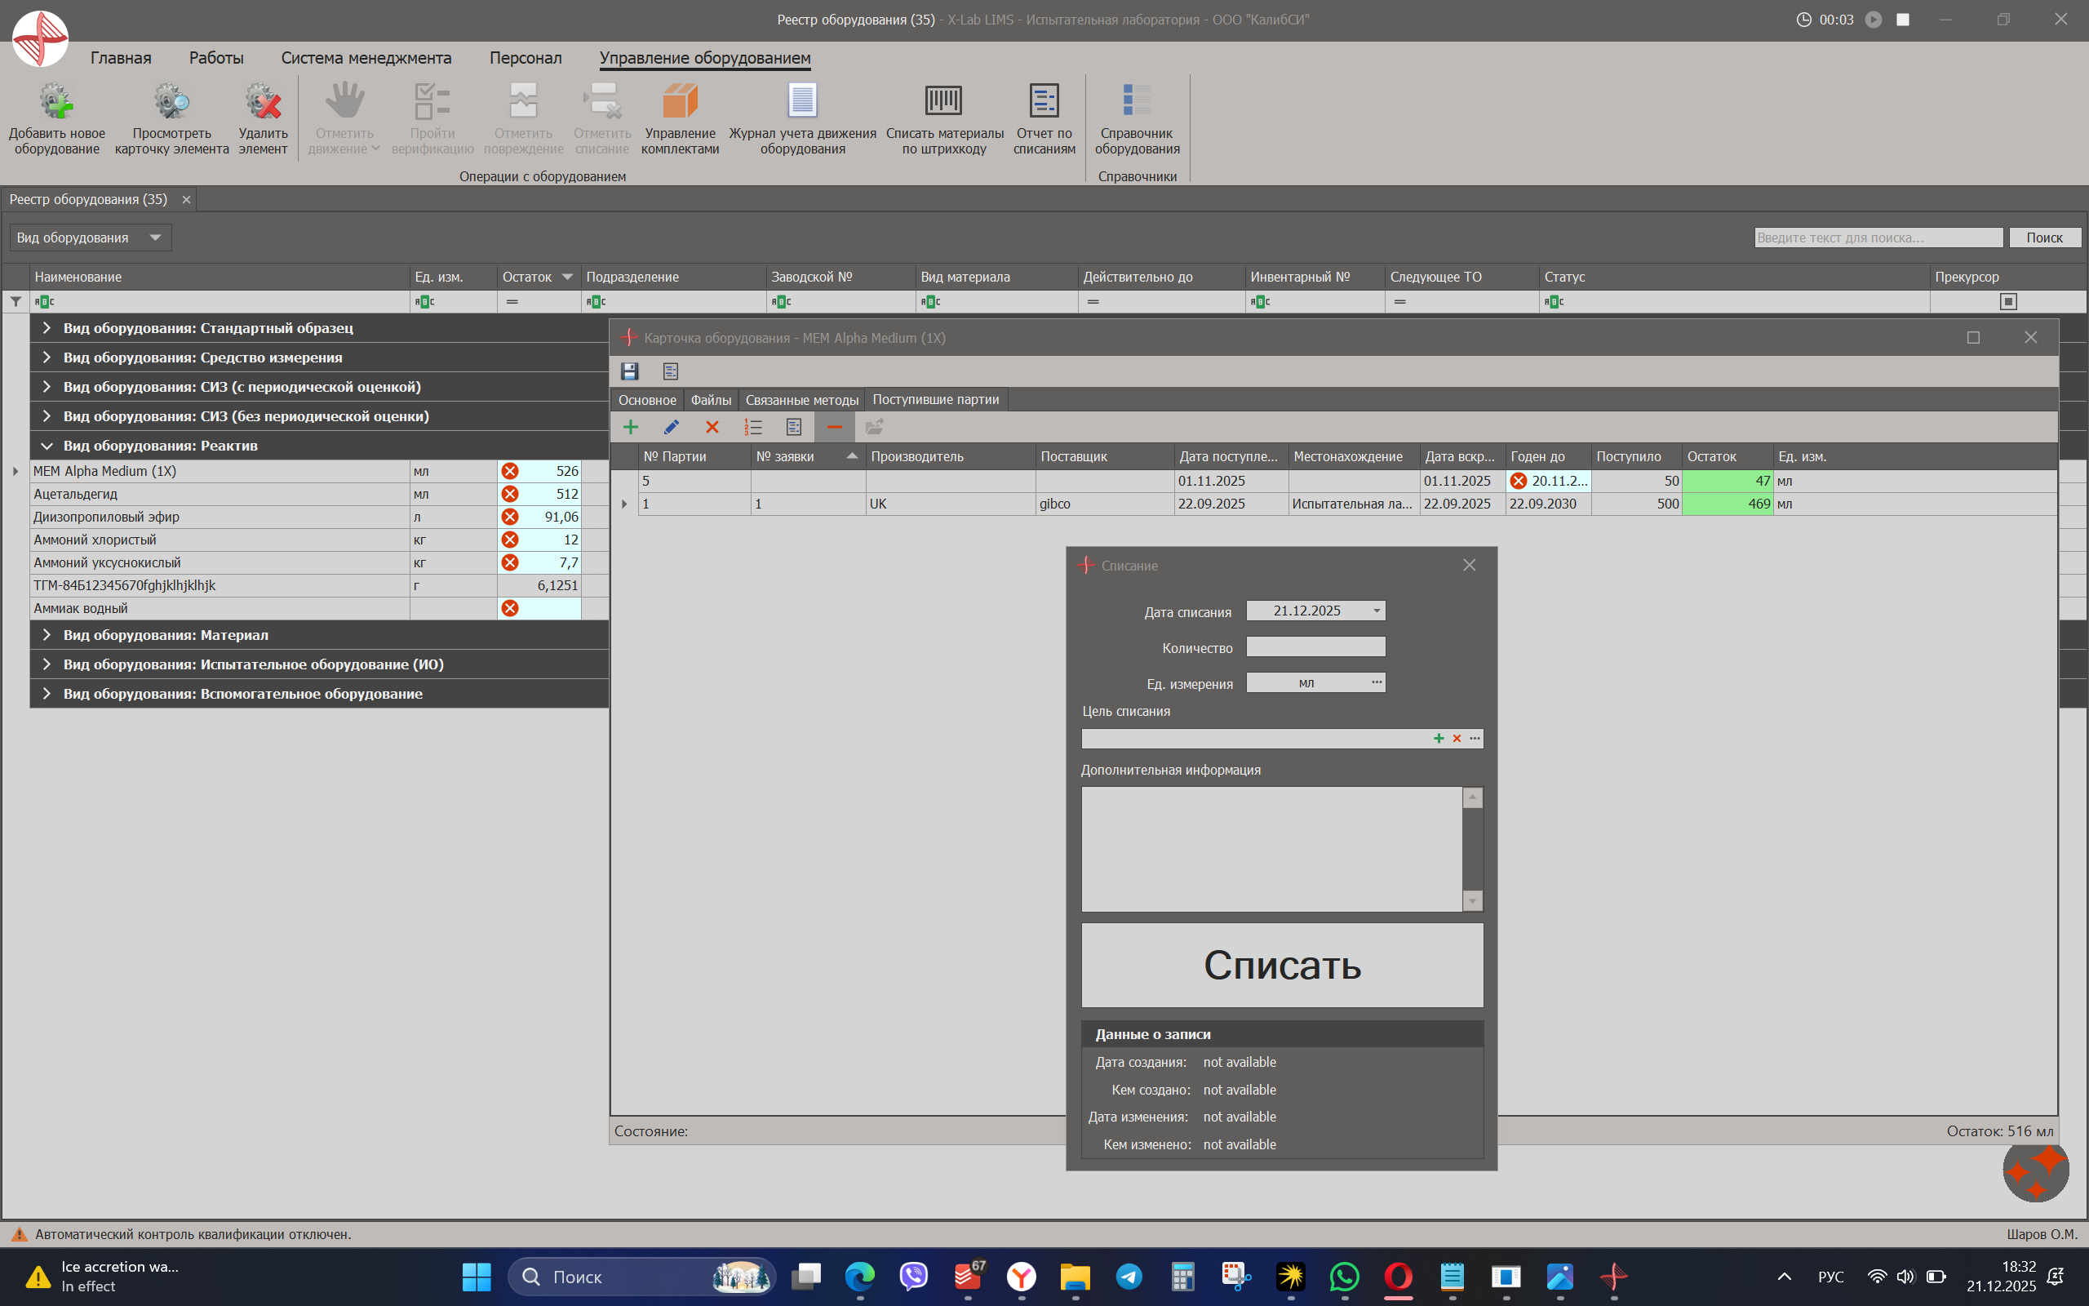Click numbered list icon in batch toolbar
Image resolution: width=2089 pixels, height=1306 pixels.
point(752,427)
